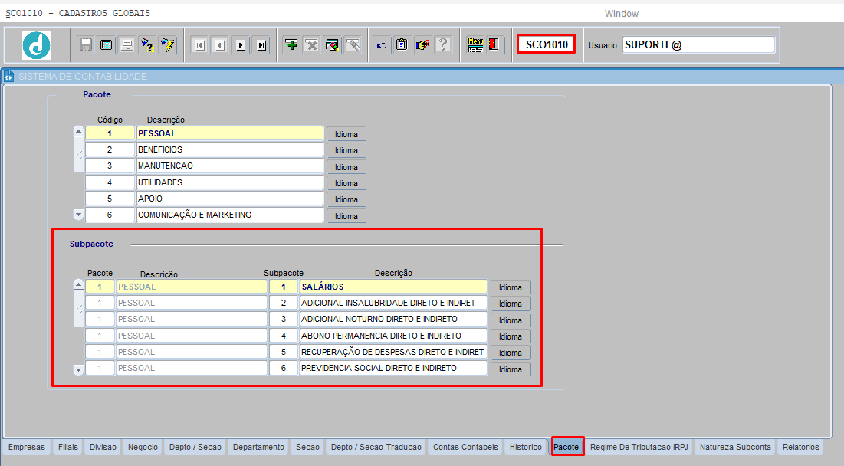Image resolution: width=844 pixels, height=466 pixels.
Task: Open the Regime De Tributacao IRPJ tab
Action: point(639,447)
